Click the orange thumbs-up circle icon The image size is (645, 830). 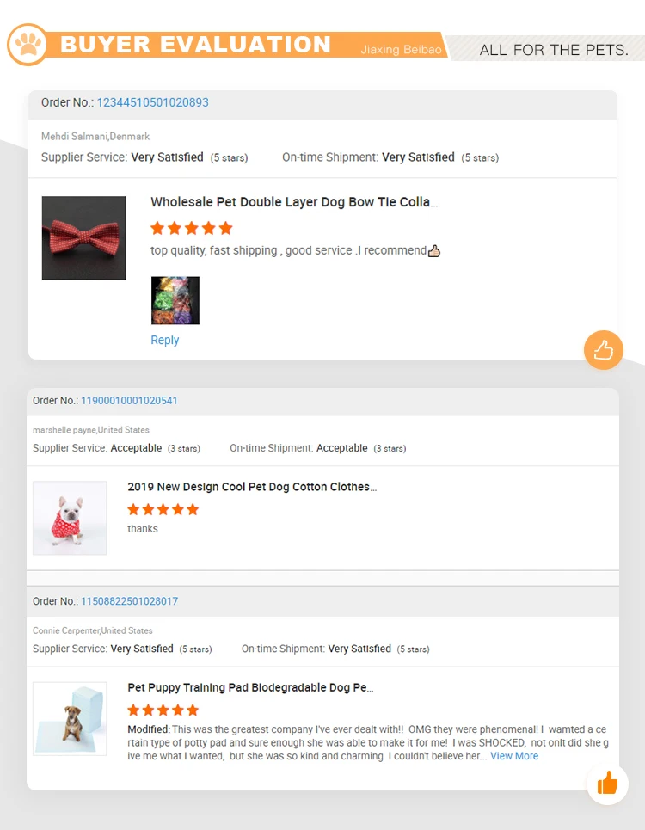[603, 350]
